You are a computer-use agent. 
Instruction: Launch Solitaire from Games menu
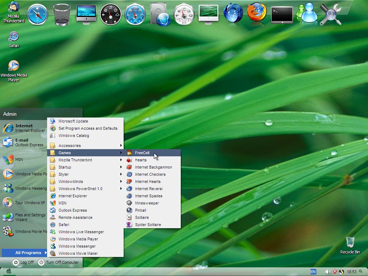pyautogui.click(x=152, y=217)
